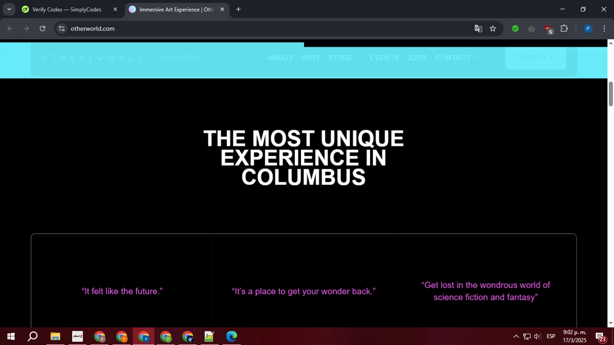Image resolution: width=614 pixels, height=345 pixels.
Task: Open Chrome with the dark picture profile badge
Action: click(188, 336)
